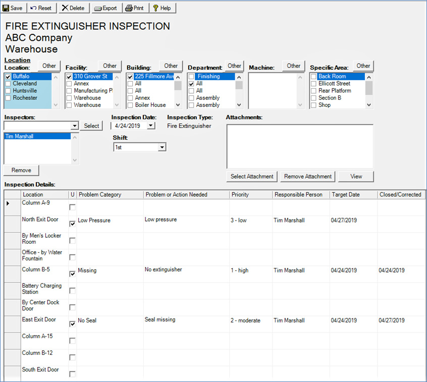
Task: Check U box for Battery Charging Station
Action: pos(73,291)
